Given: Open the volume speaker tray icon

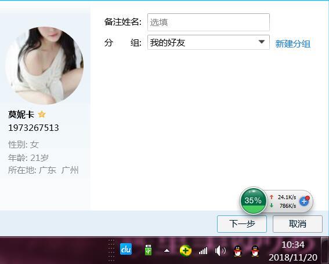Looking at the screenshot, I should 220,251.
